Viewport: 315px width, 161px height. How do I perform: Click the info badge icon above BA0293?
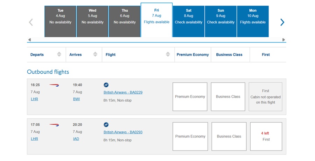click(x=106, y=125)
